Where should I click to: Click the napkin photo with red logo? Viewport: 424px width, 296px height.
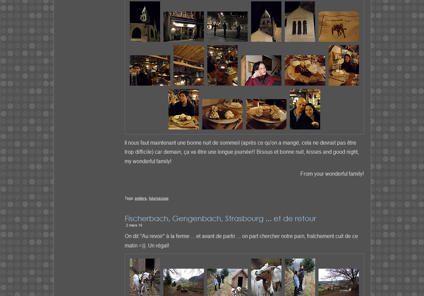pyautogui.click(x=338, y=27)
